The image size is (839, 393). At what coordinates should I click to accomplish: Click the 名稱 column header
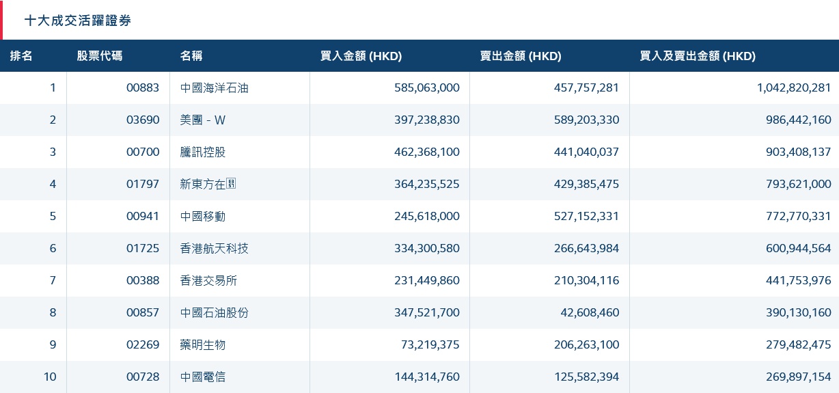point(191,56)
